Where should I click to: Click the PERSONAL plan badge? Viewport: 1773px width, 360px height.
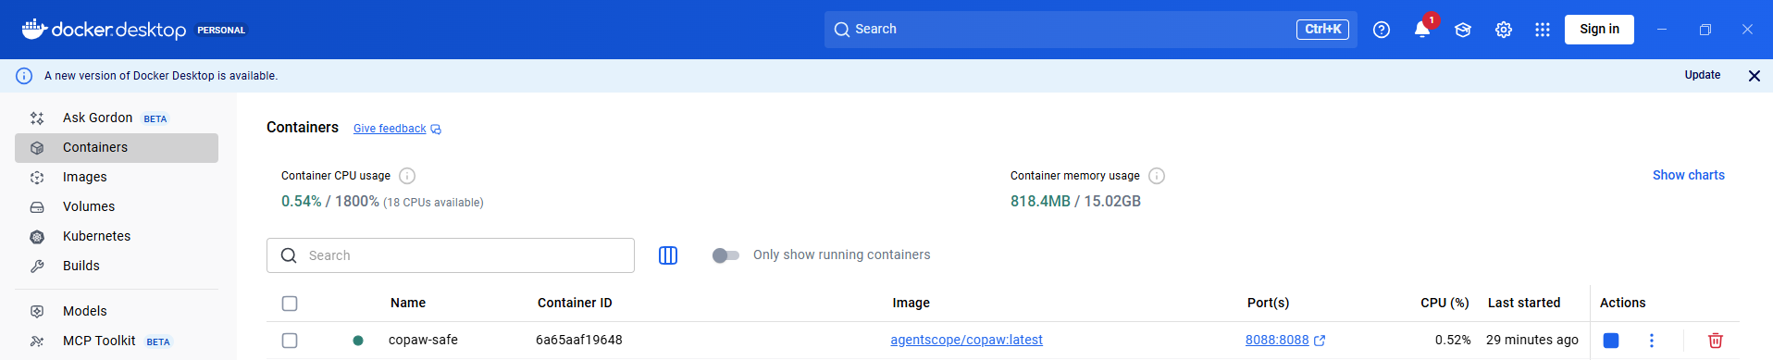[x=221, y=30]
